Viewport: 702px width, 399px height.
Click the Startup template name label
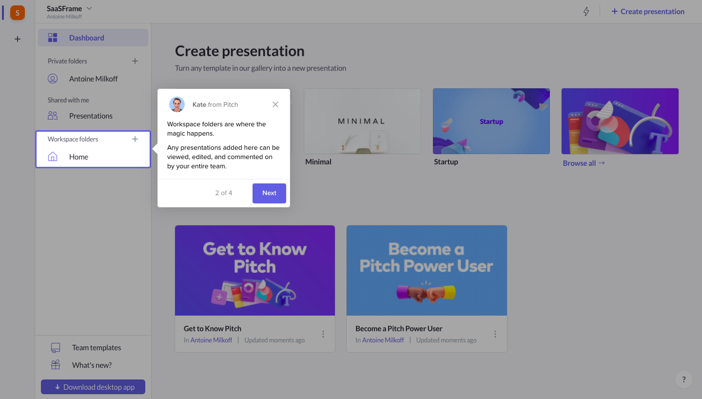pos(446,162)
